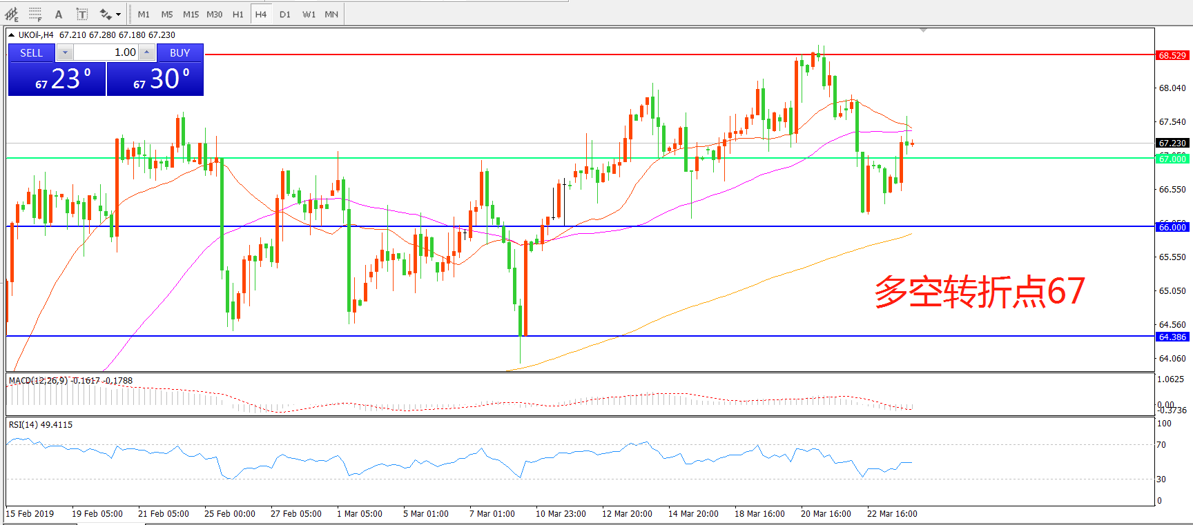
Task: Click the lot volume input field
Action: click(x=106, y=52)
